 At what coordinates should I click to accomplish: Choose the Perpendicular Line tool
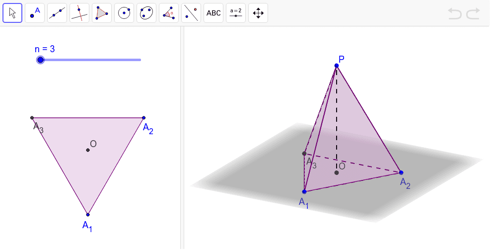[x=79, y=13]
